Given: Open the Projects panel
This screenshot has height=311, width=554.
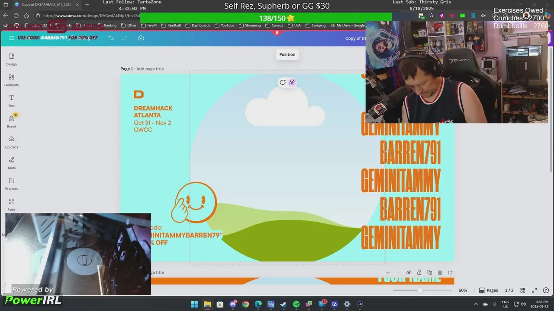Looking at the screenshot, I should (x=12, y=184).
